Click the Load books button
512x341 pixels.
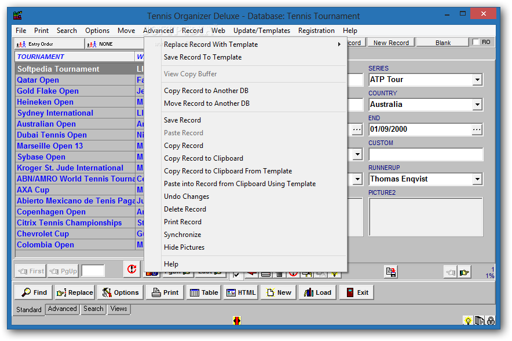click(317, 292)
